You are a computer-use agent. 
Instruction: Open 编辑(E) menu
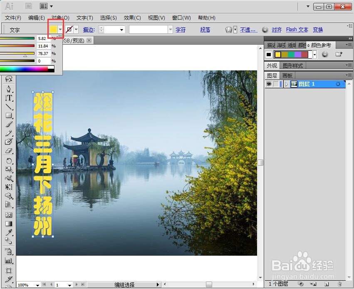click(x=36, y=17)
